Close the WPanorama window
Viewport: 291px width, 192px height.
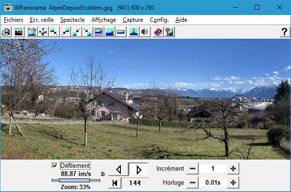click(x=279, y=8)
